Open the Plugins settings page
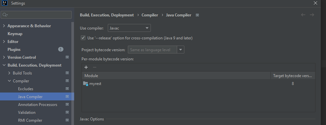The width and height of the screenshot is (326, 125). [x=14, y=50]
